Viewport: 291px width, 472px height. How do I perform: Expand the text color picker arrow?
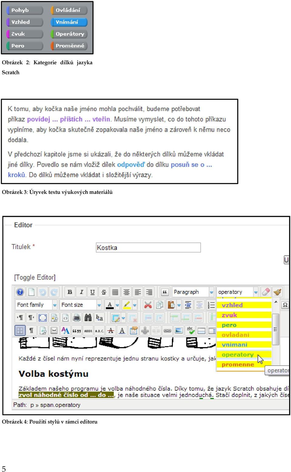[117, 305]
